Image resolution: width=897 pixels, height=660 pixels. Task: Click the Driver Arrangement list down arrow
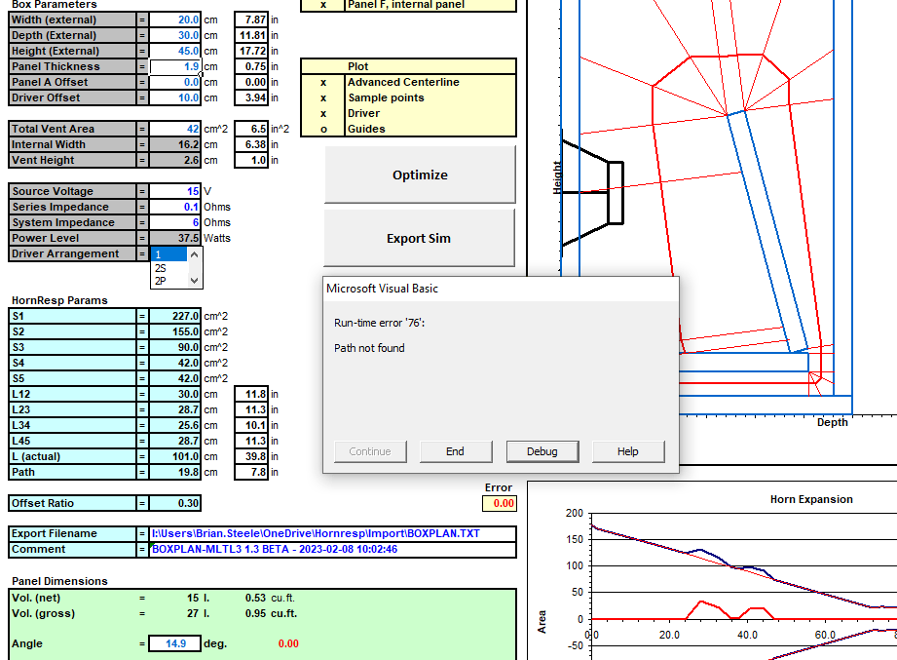click(x=195, y=281)
